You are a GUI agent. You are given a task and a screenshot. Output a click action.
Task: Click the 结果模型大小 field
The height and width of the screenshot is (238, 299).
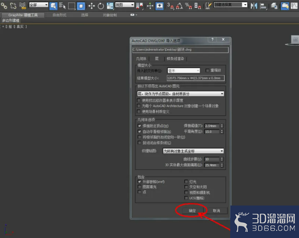pyautogui.click(x=196, y=78)
